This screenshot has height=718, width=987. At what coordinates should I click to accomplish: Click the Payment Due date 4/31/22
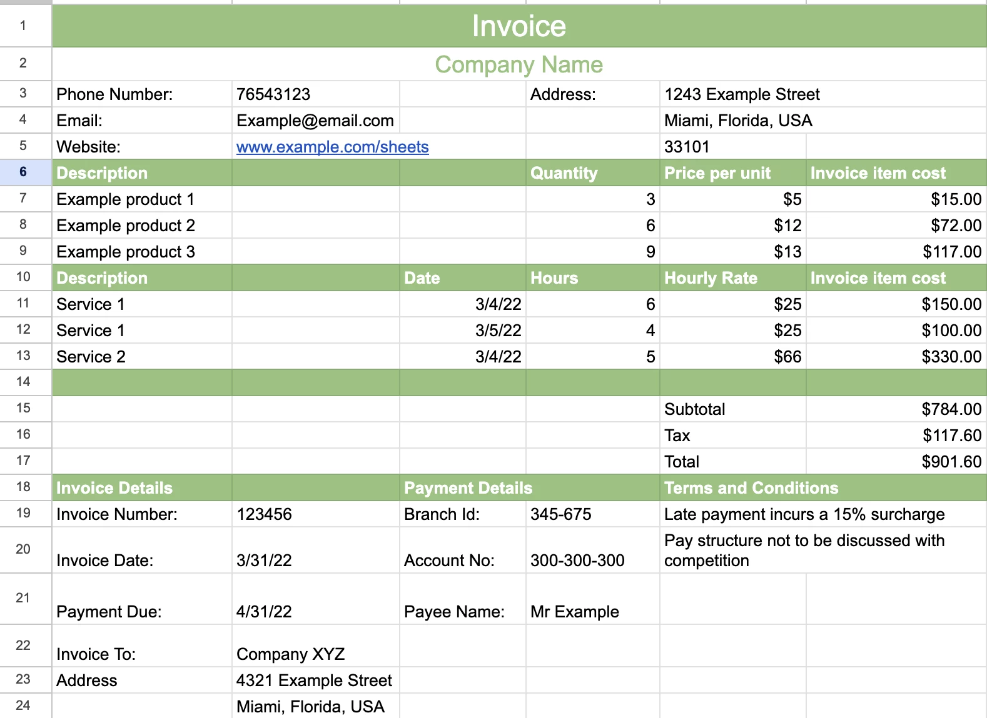[264, 611]
